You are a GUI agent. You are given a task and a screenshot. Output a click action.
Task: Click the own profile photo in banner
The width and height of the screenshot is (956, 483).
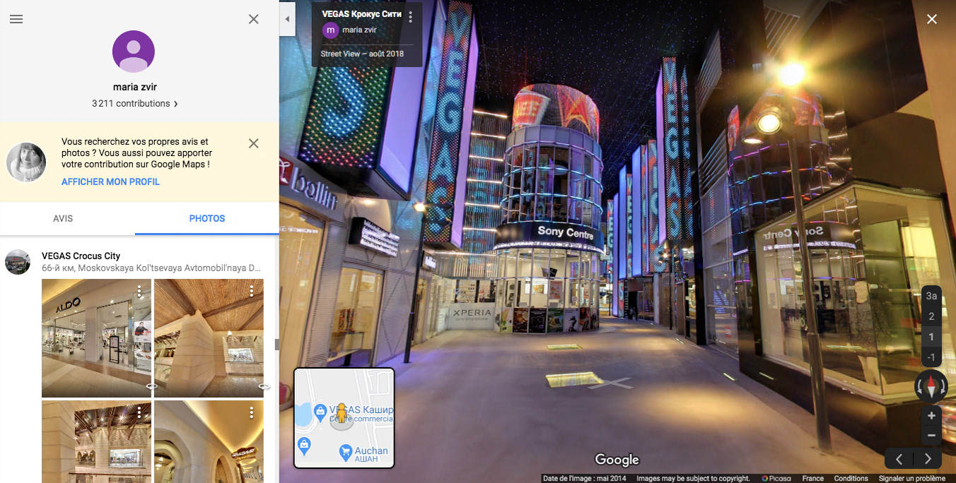tap(26, 162)
